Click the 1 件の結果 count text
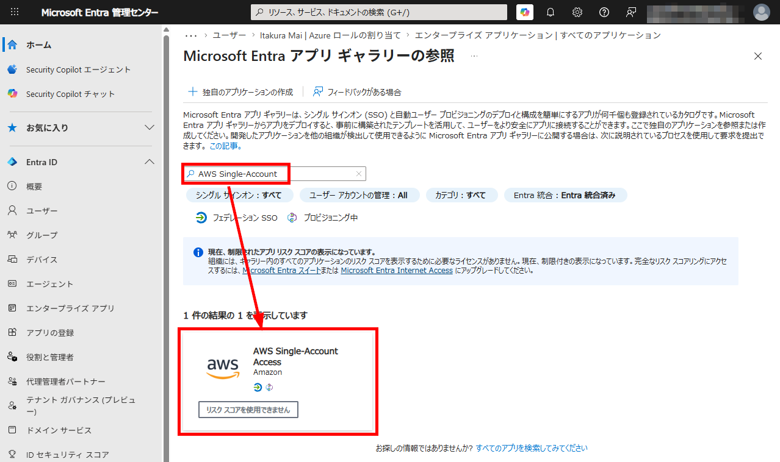 coord(245,315)
